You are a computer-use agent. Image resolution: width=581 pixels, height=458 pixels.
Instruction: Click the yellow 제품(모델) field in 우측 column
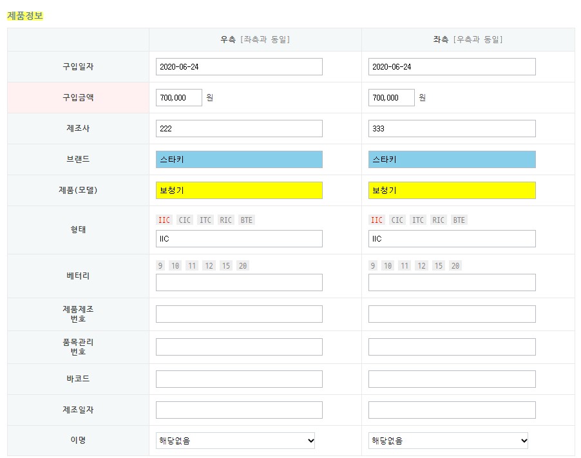(239, 191)
